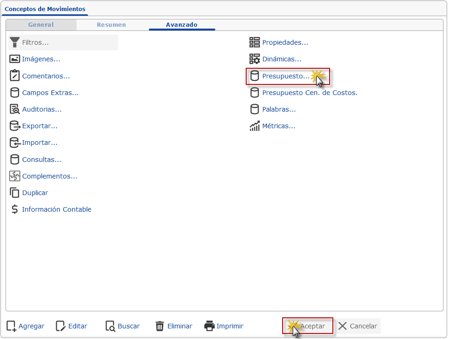
Task: Click the Consultas cylinder icon
Action: click(x=15, y=159)
